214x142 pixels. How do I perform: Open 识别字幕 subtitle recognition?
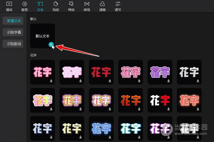[x=13, y=32]
